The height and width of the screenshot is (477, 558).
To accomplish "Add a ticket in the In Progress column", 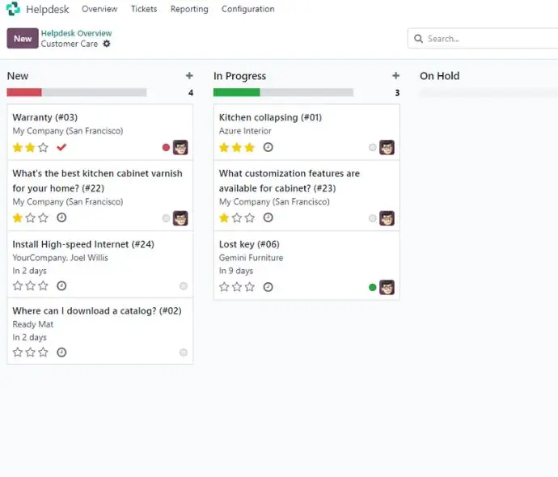I will (x=395, y=75).
